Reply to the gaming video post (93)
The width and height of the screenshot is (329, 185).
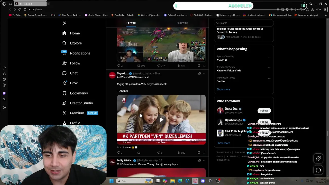pyautogui.click(x=120, y=66)
